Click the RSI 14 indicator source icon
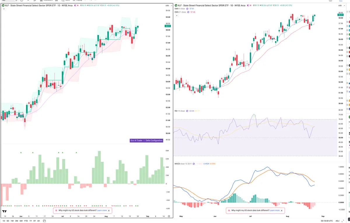Image resolution: width=350 pixels, height=223 pixels. click(187, 111)
